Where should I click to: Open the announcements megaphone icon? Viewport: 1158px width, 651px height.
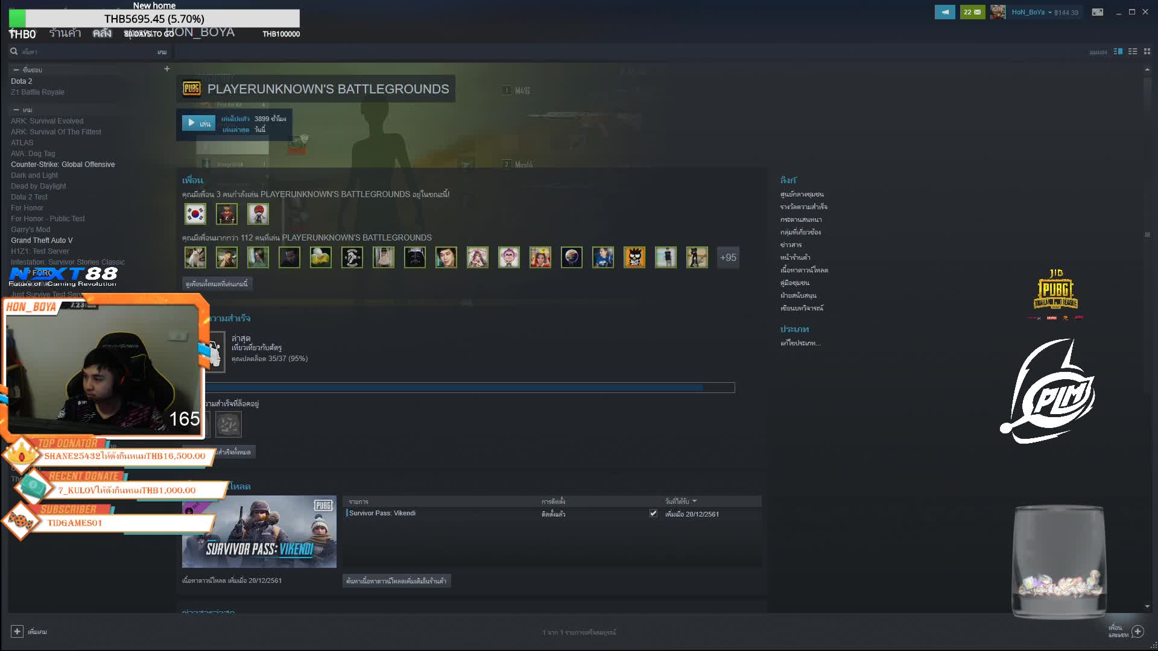click(944, 12)
